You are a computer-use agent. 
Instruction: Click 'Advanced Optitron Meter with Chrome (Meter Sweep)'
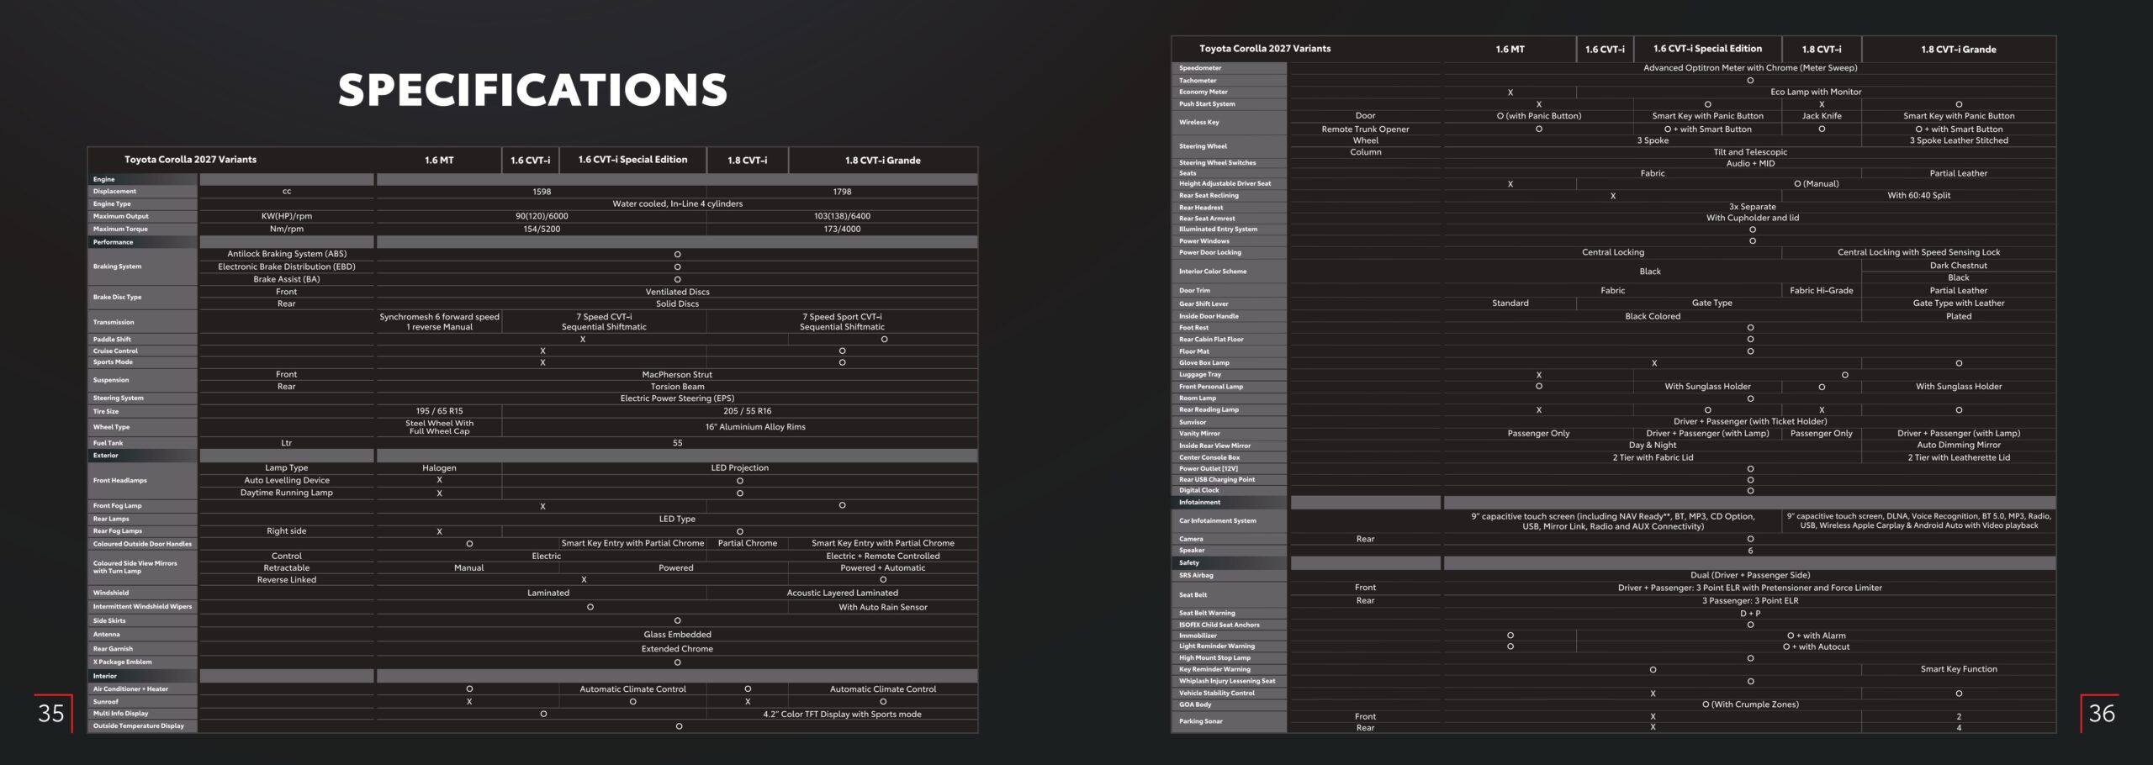1750,68
